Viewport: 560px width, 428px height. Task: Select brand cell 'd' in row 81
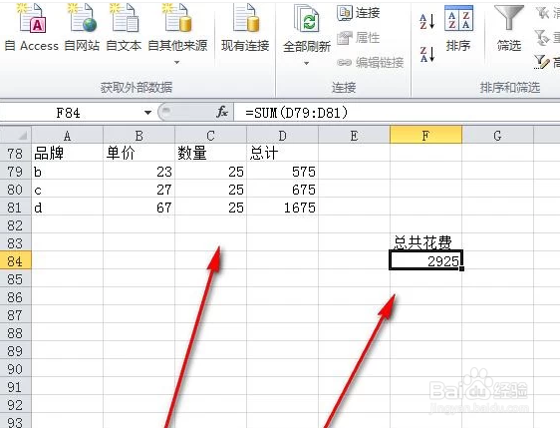[67, 208]
